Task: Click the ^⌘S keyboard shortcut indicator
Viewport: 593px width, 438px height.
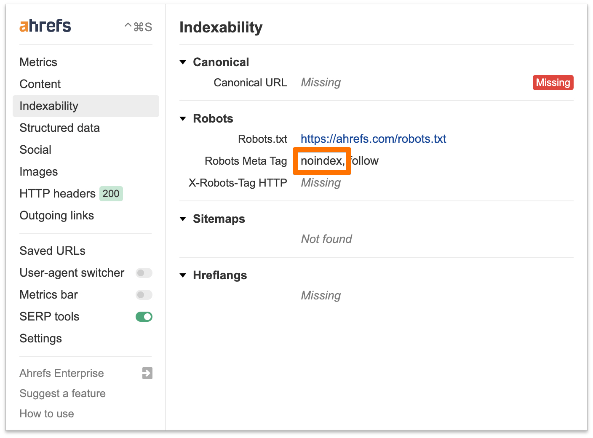Action: pos(138,27)
